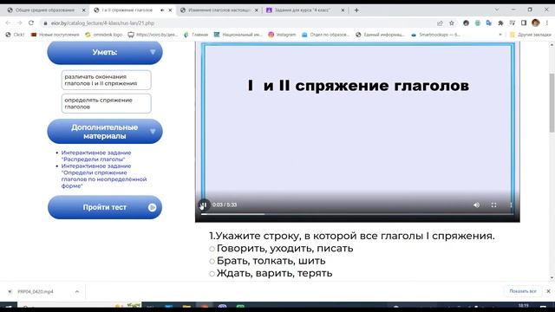Open link "Определи спряжение глаголов по неопределённой форме"
This screenshot has width=555, height=312.
pyautogui.click(x=104, y=176)
